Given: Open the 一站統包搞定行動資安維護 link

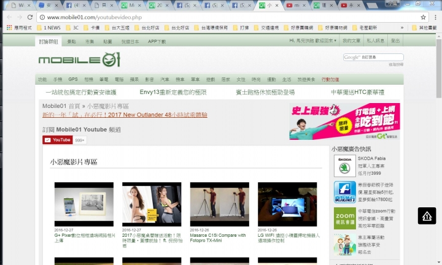Looking at the screenshot, I should pyautogui.click(x=81, y=92).
